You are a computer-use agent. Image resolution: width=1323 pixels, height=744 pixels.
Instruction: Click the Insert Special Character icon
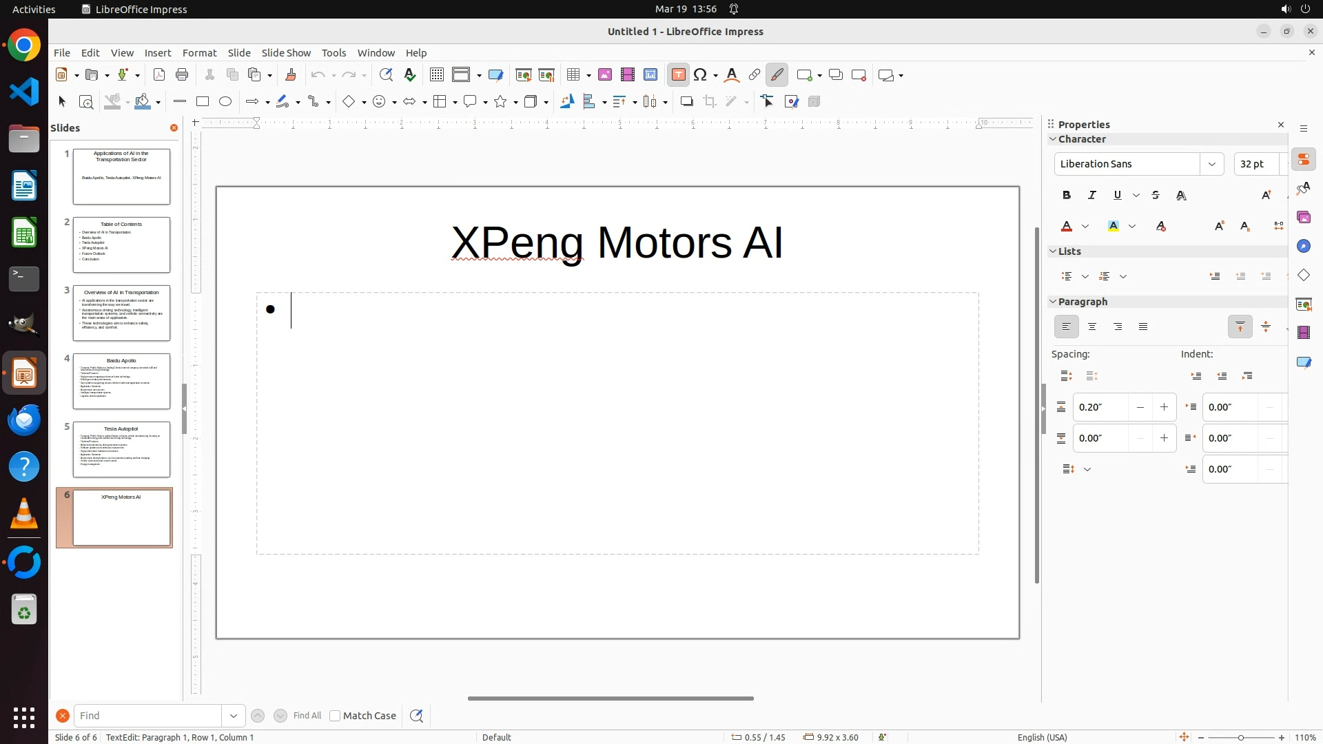click(700, 75)
